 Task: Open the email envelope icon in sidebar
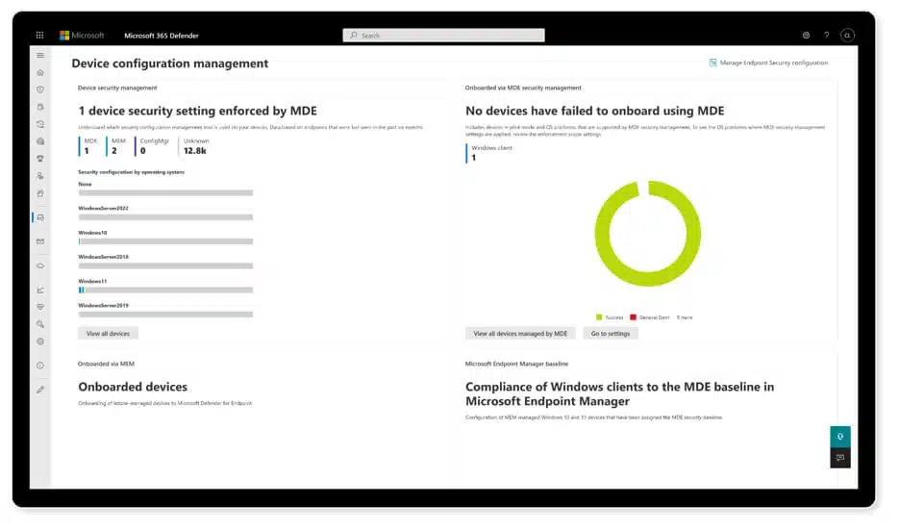pyautogui.click(x=40, y=241)
